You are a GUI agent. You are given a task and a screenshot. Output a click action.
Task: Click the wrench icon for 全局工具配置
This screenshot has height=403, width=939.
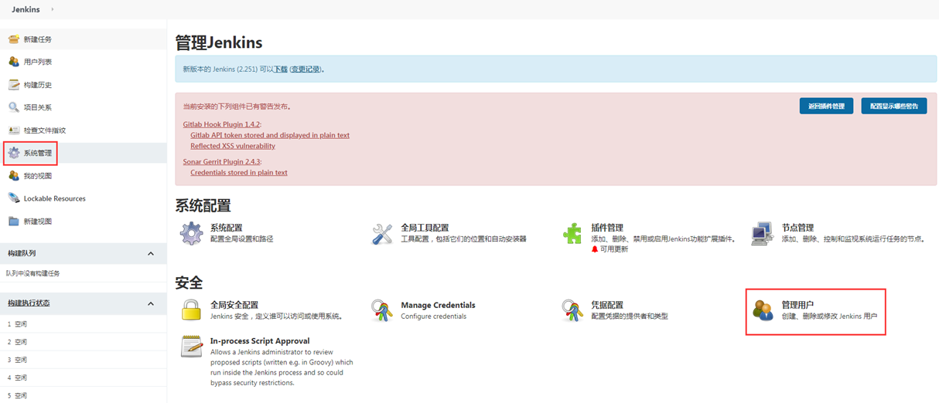[x=382, y=233]
